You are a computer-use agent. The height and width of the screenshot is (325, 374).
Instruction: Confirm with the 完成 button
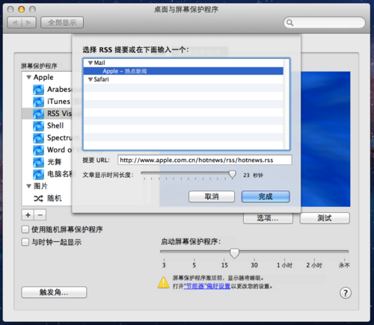pyautogui.click(x=266, y=196)
